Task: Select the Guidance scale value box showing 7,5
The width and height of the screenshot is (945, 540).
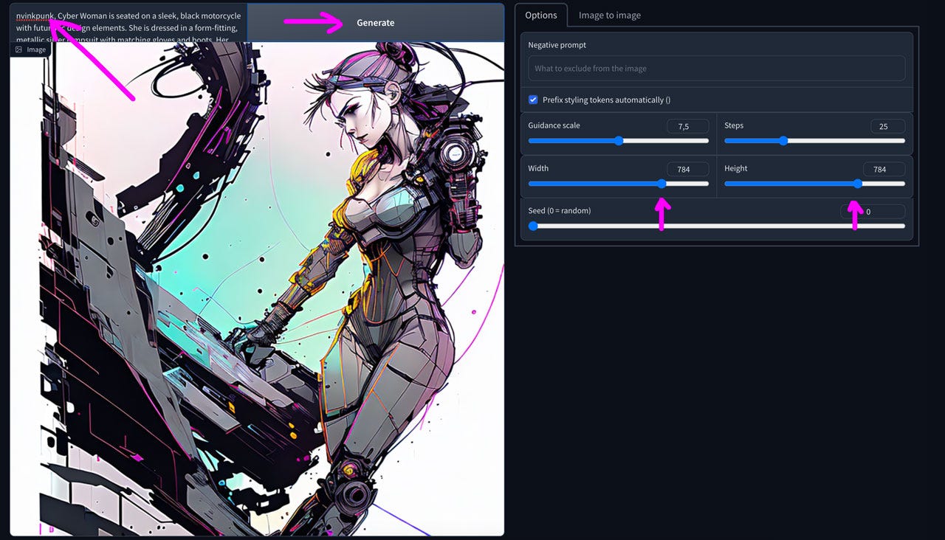Action: (687, 125)
